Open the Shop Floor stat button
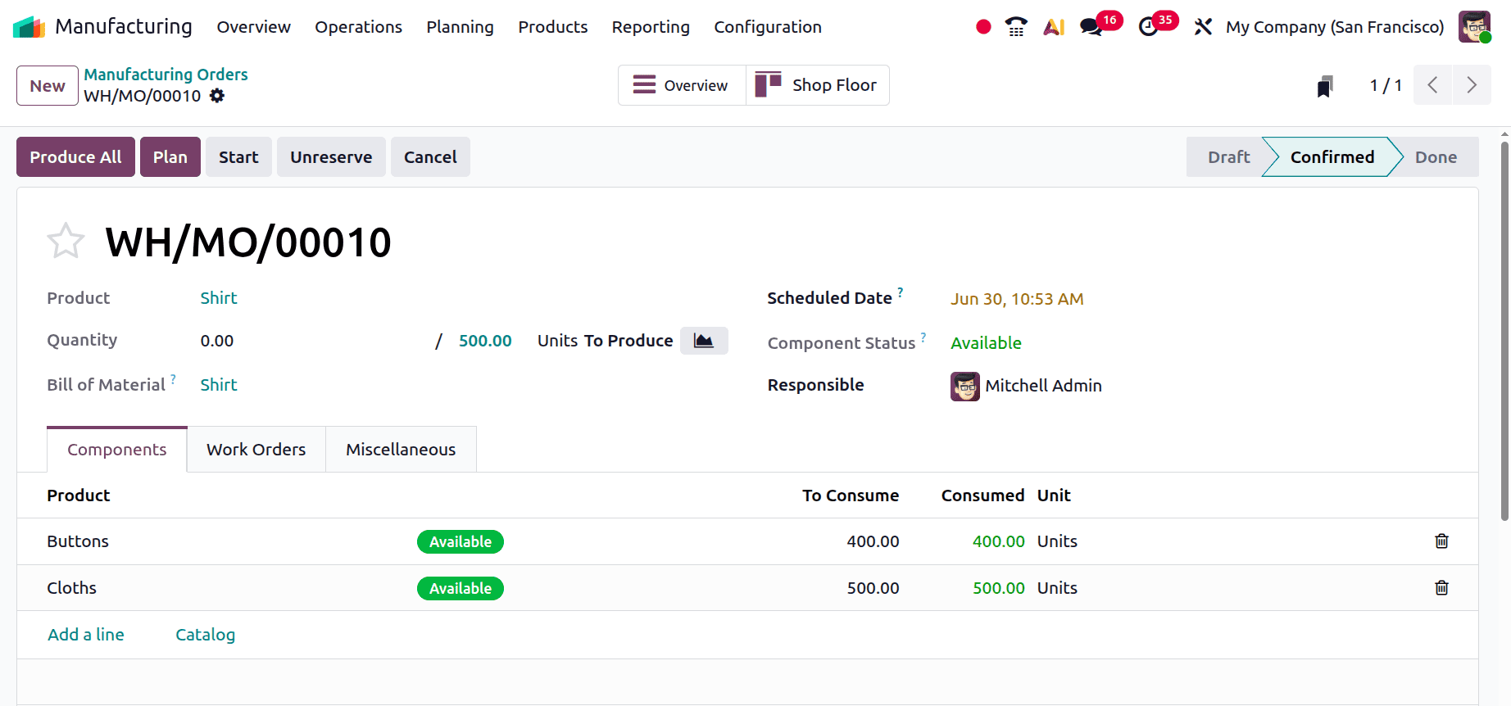This screenshot has height=706, width=1511. tap(817, 85)
